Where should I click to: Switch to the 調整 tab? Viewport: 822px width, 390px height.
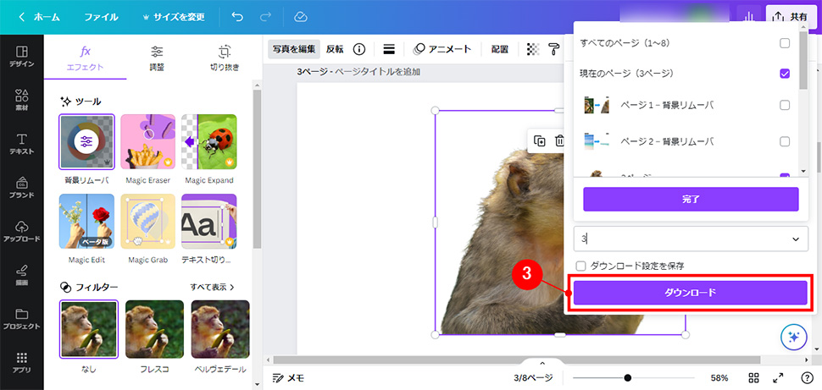coord(157,58)
